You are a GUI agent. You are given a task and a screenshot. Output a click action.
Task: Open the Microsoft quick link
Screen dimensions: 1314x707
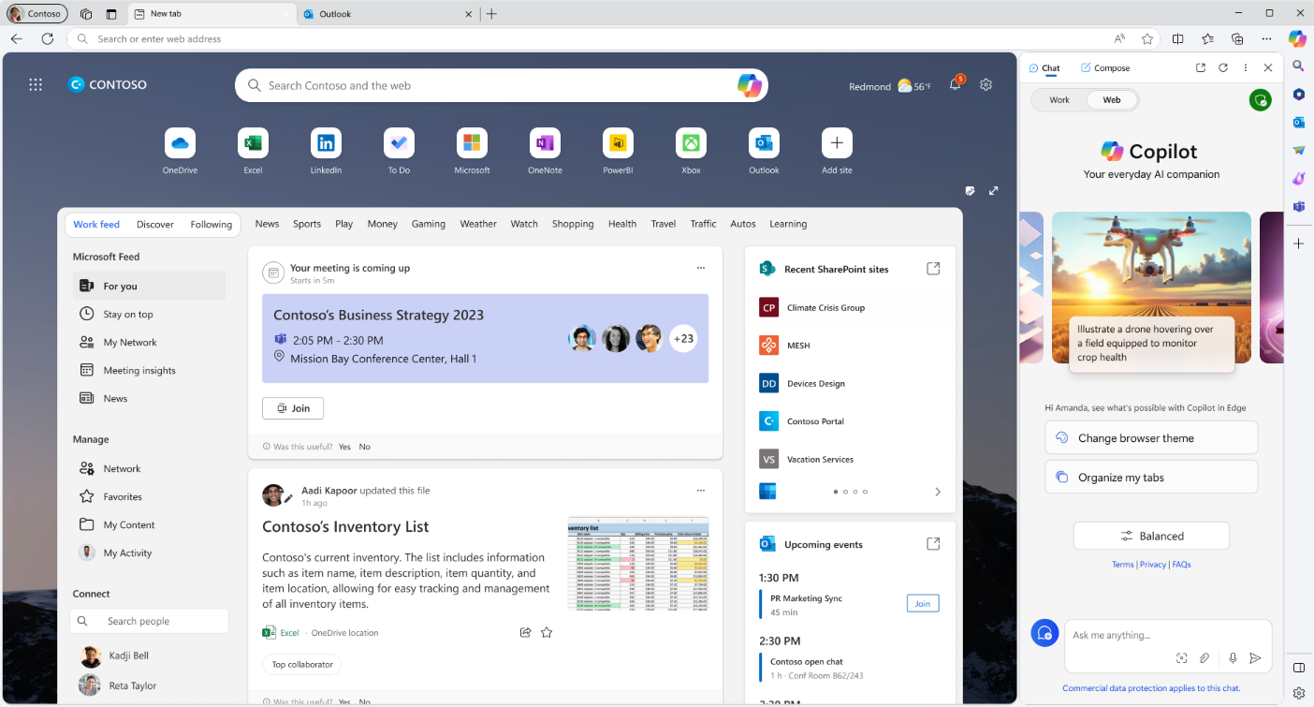[x=472, y=143]
